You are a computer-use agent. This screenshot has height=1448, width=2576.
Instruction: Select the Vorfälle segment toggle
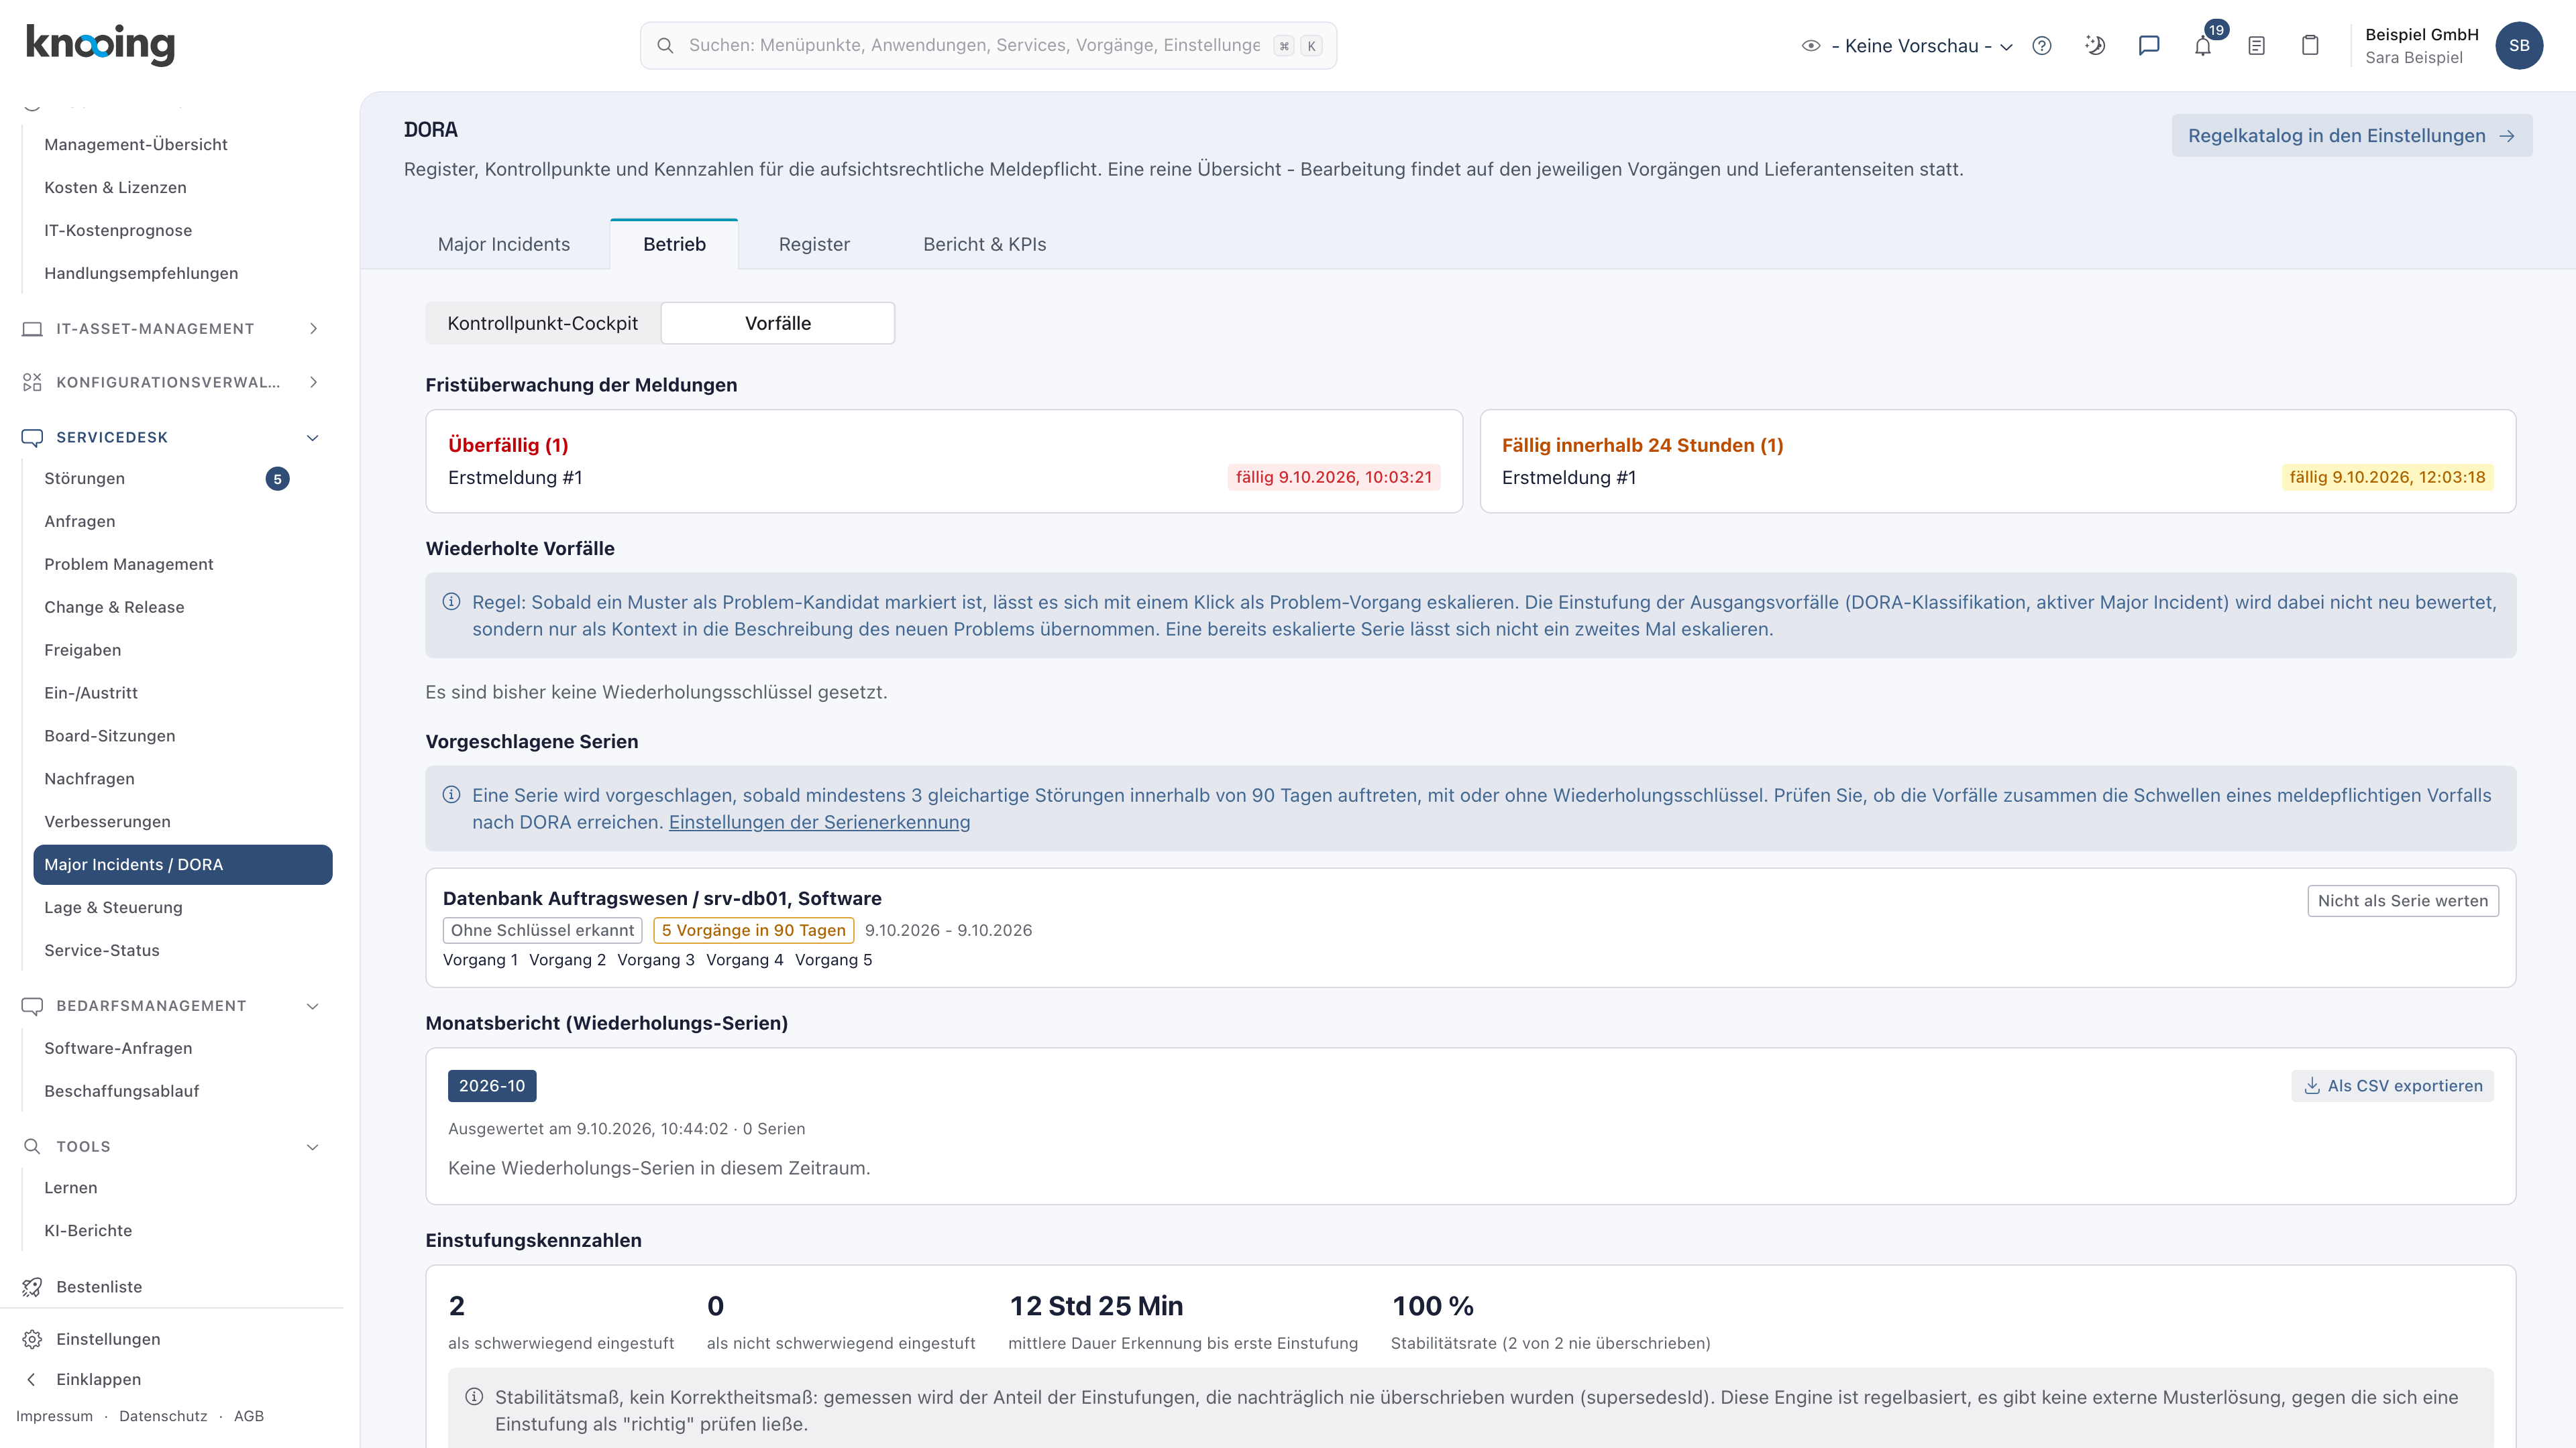coord(778,322)
